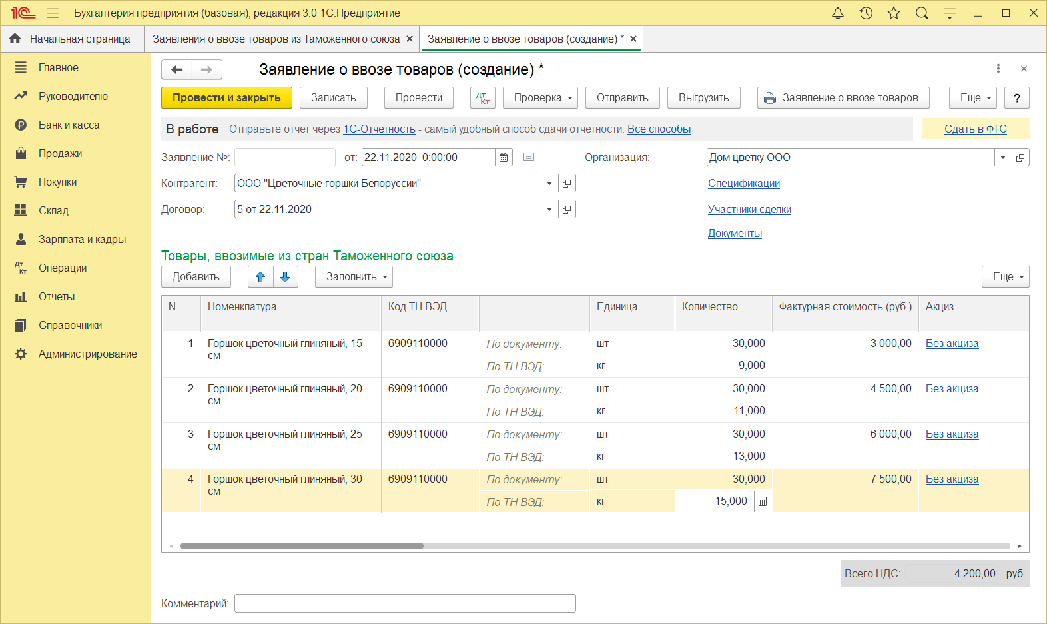
Task: Open the service menu lines icon
Action: (950, 13)
